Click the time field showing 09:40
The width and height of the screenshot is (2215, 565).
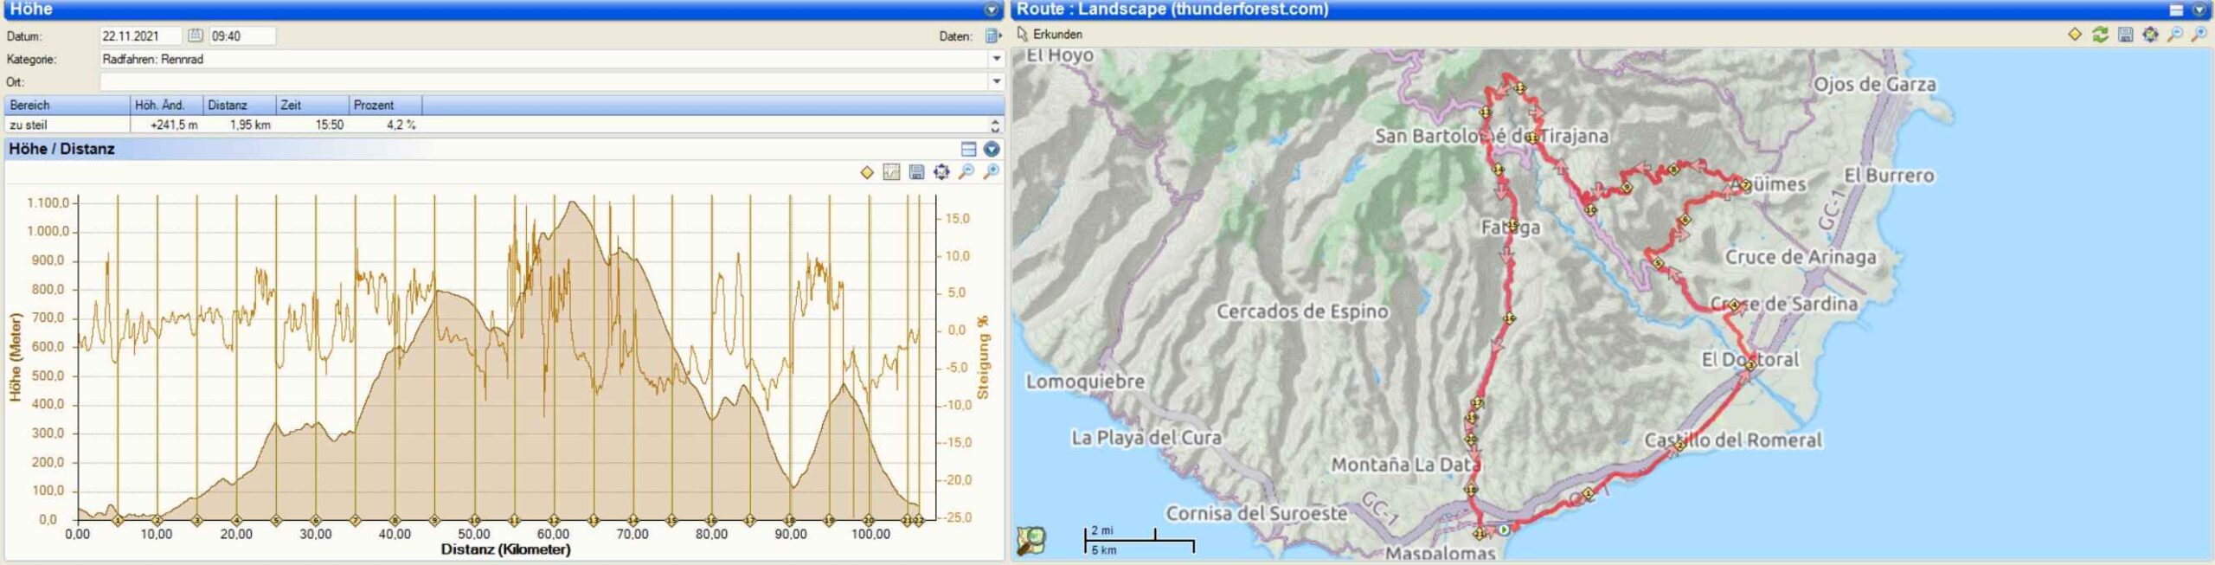[241, 35]
